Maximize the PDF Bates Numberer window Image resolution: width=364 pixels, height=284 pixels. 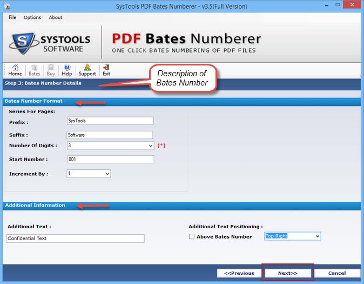coord(338,5)
